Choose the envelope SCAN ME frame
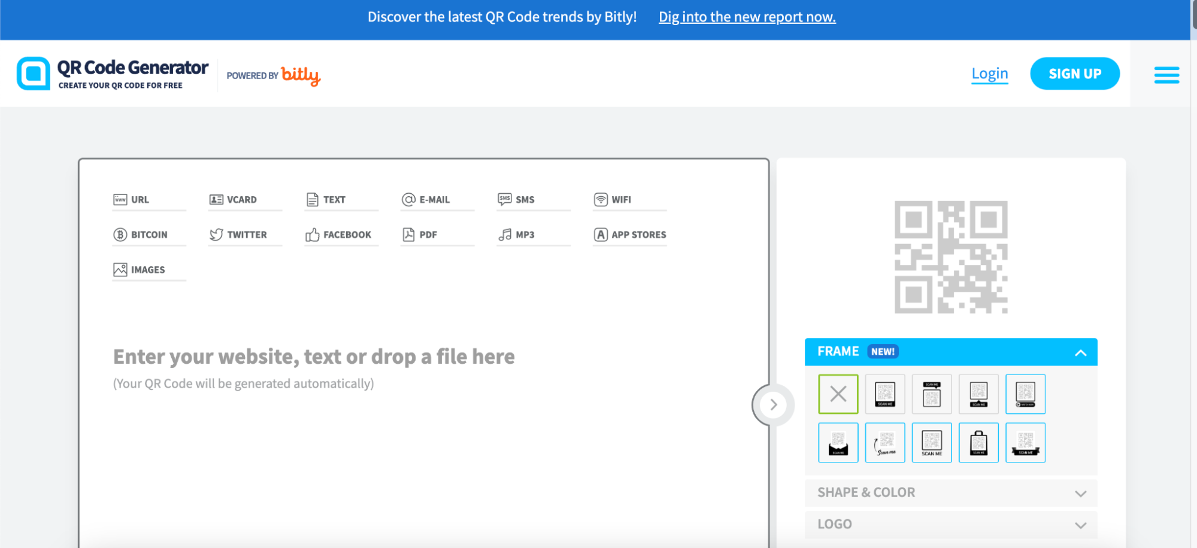This screenshot has width=1197, height=548. point(838,443)
